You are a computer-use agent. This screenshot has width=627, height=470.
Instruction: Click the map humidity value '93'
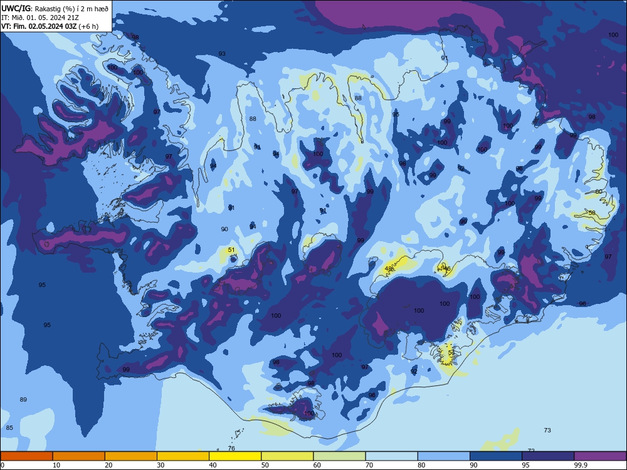[x=222, y=53]
